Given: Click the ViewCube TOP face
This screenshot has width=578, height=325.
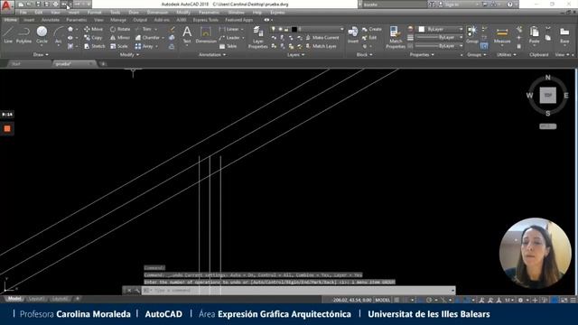Looking at the screenshot, I should point(548,96).
